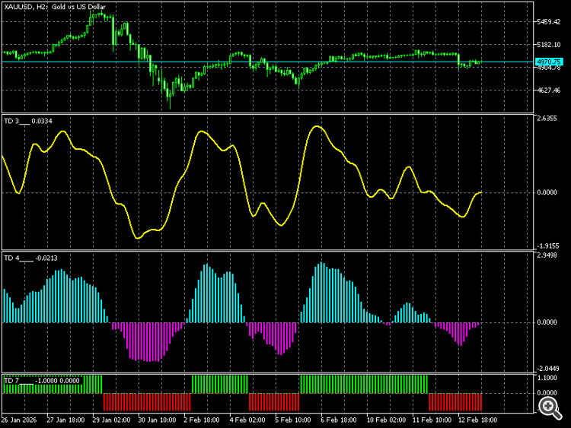
Task: Select the 5182.10 price axis label
Action: point(549,45)
